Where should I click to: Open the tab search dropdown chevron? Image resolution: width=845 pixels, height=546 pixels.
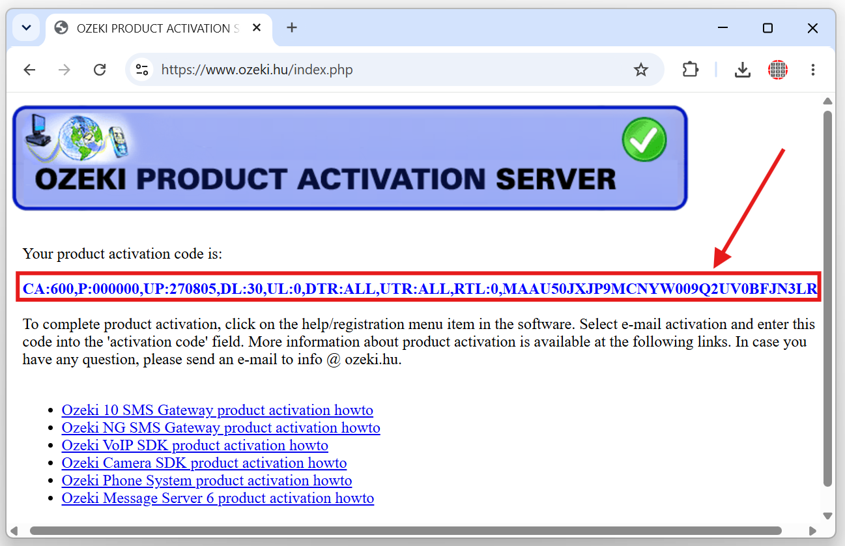coord(26,28)
